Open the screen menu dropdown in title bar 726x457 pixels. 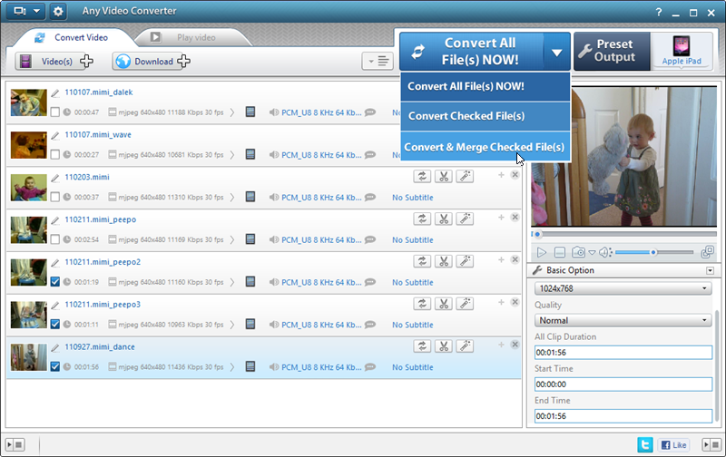point(26,11)
